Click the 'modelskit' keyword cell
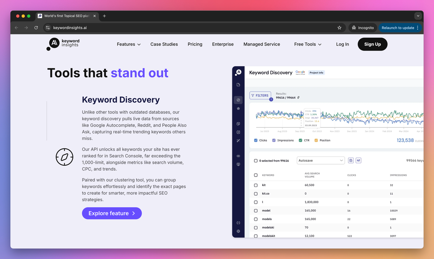This screenshot has width=434, height=259. [x=268, y=236]
